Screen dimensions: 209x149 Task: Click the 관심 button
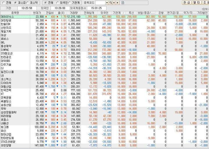tap(187, 3)
